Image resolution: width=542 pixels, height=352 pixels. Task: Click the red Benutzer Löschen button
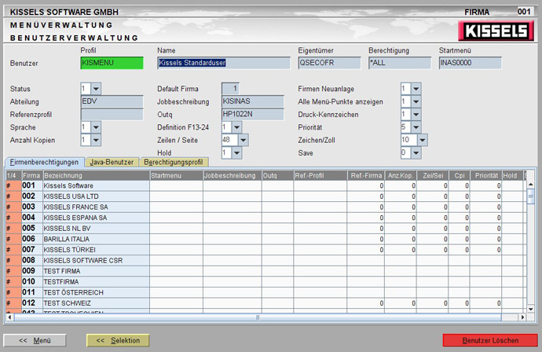click(490, 340)
